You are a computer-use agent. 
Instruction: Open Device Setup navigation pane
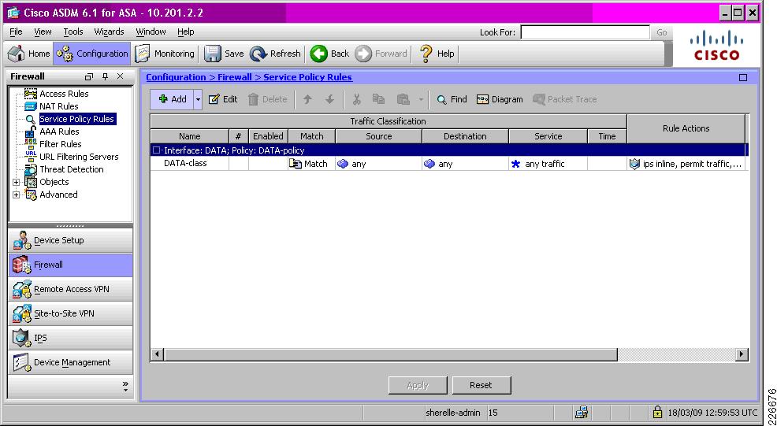click(x=70, y=240)
